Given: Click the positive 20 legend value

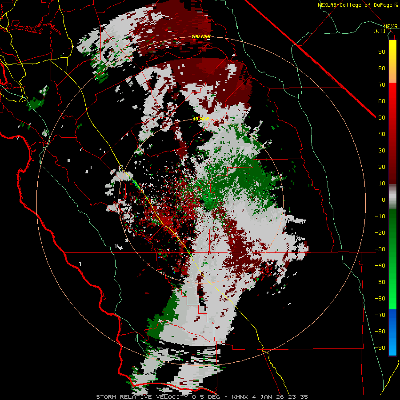Looking at the screenshot, I should point(382,167).
